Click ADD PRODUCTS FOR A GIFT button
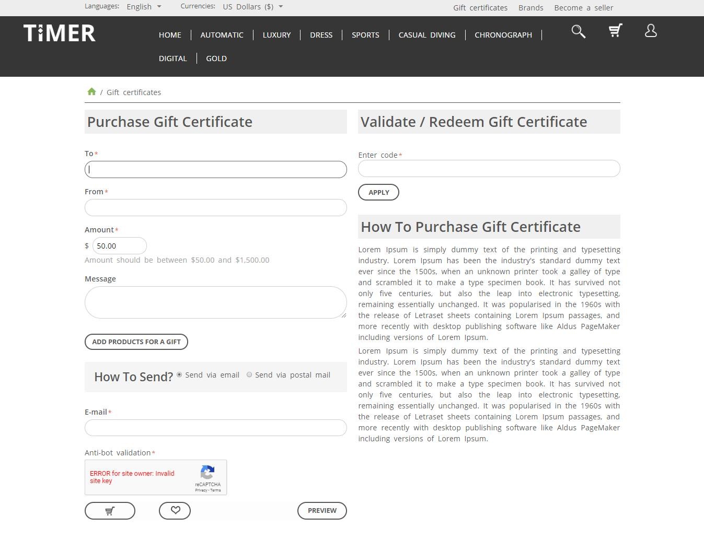Image resolution: width=704 pixels, height=540 pixels. tap(136, 342)
